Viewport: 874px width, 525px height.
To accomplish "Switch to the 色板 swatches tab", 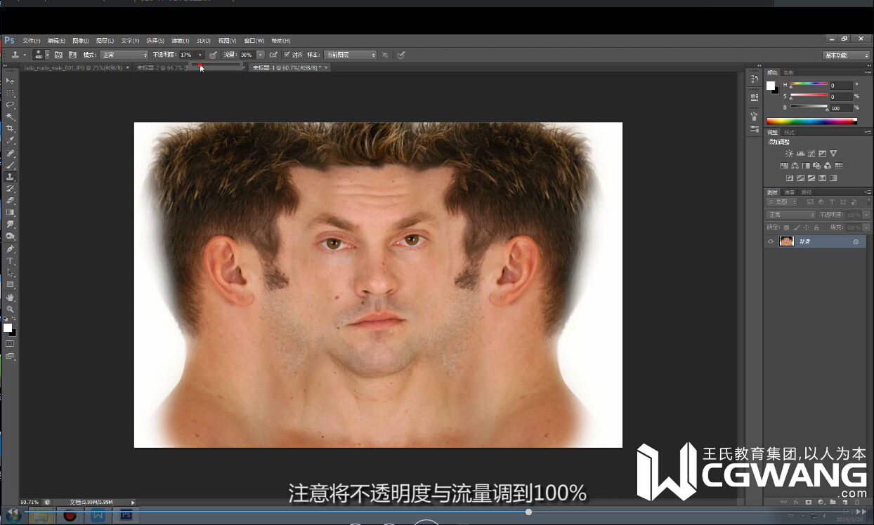I will point(789,72).
